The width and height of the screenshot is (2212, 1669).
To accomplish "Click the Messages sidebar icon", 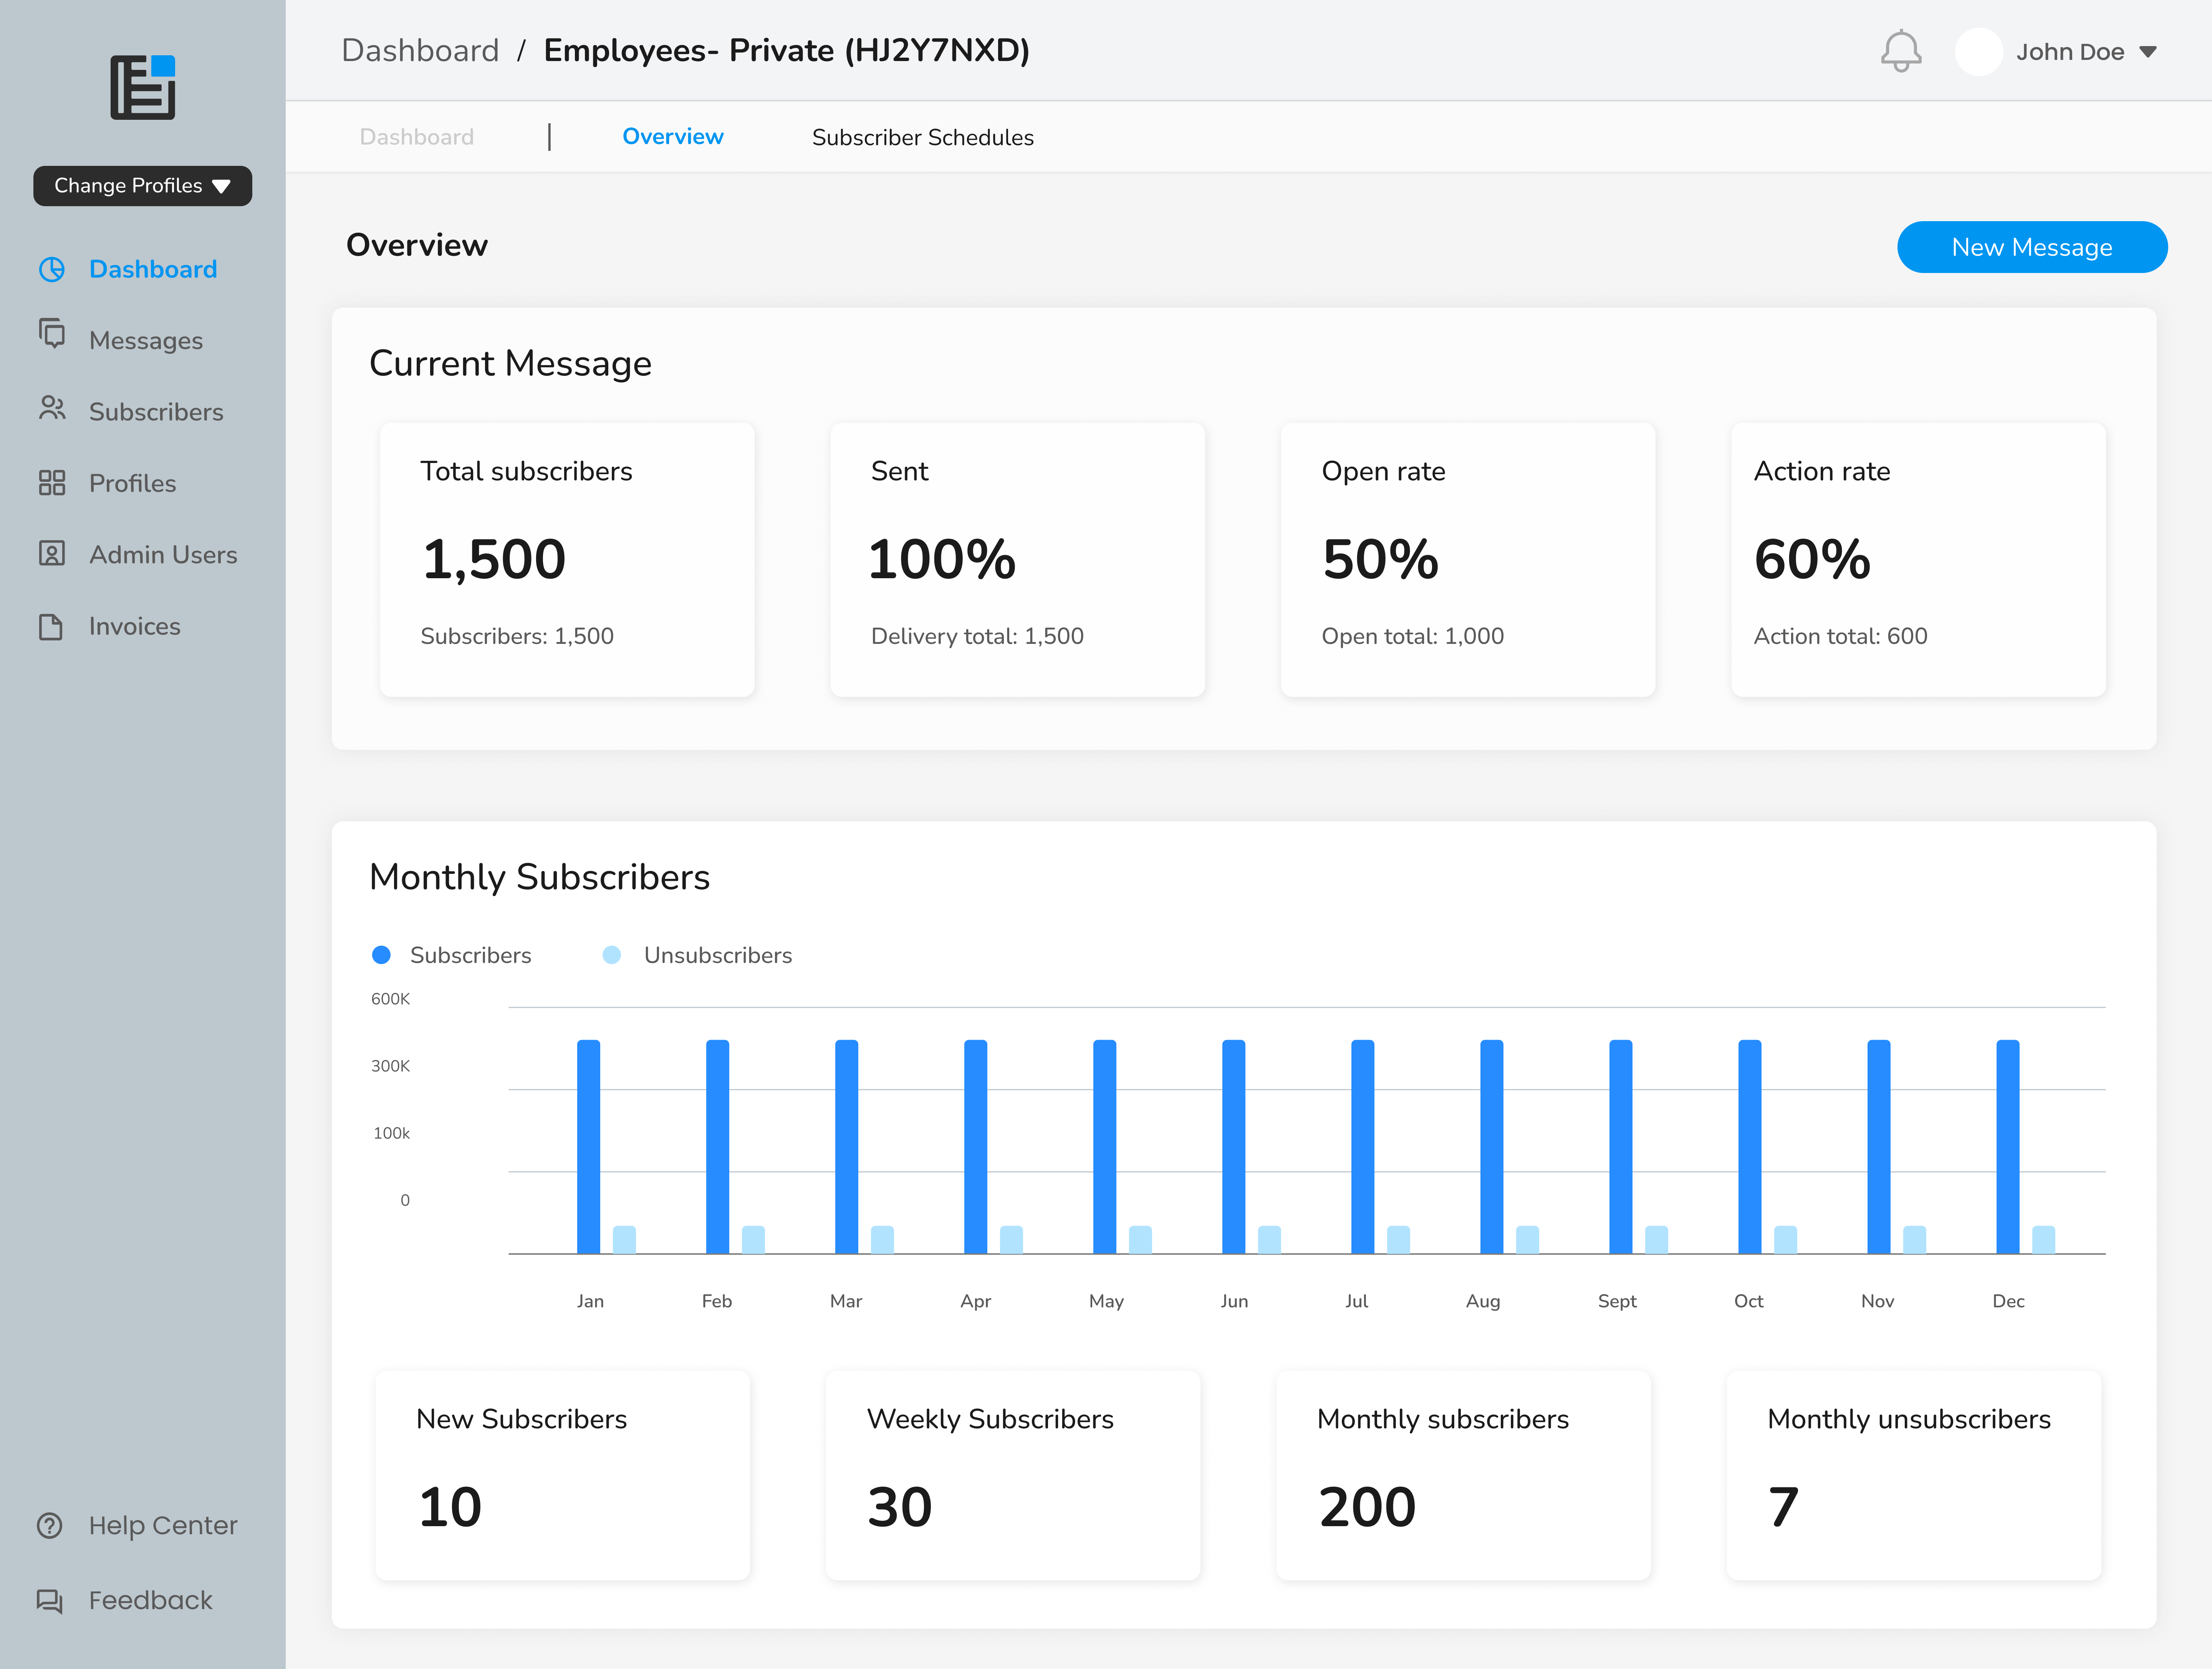I will click(x=52, y=333).
